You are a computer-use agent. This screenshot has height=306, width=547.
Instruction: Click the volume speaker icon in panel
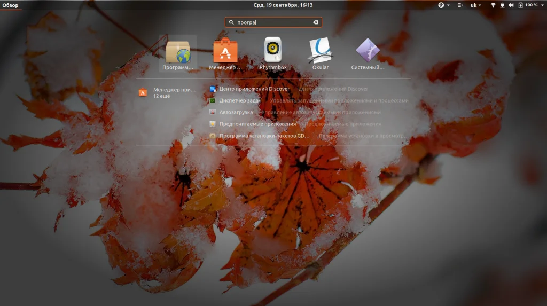pyautogui.click(x=511, y=5)
